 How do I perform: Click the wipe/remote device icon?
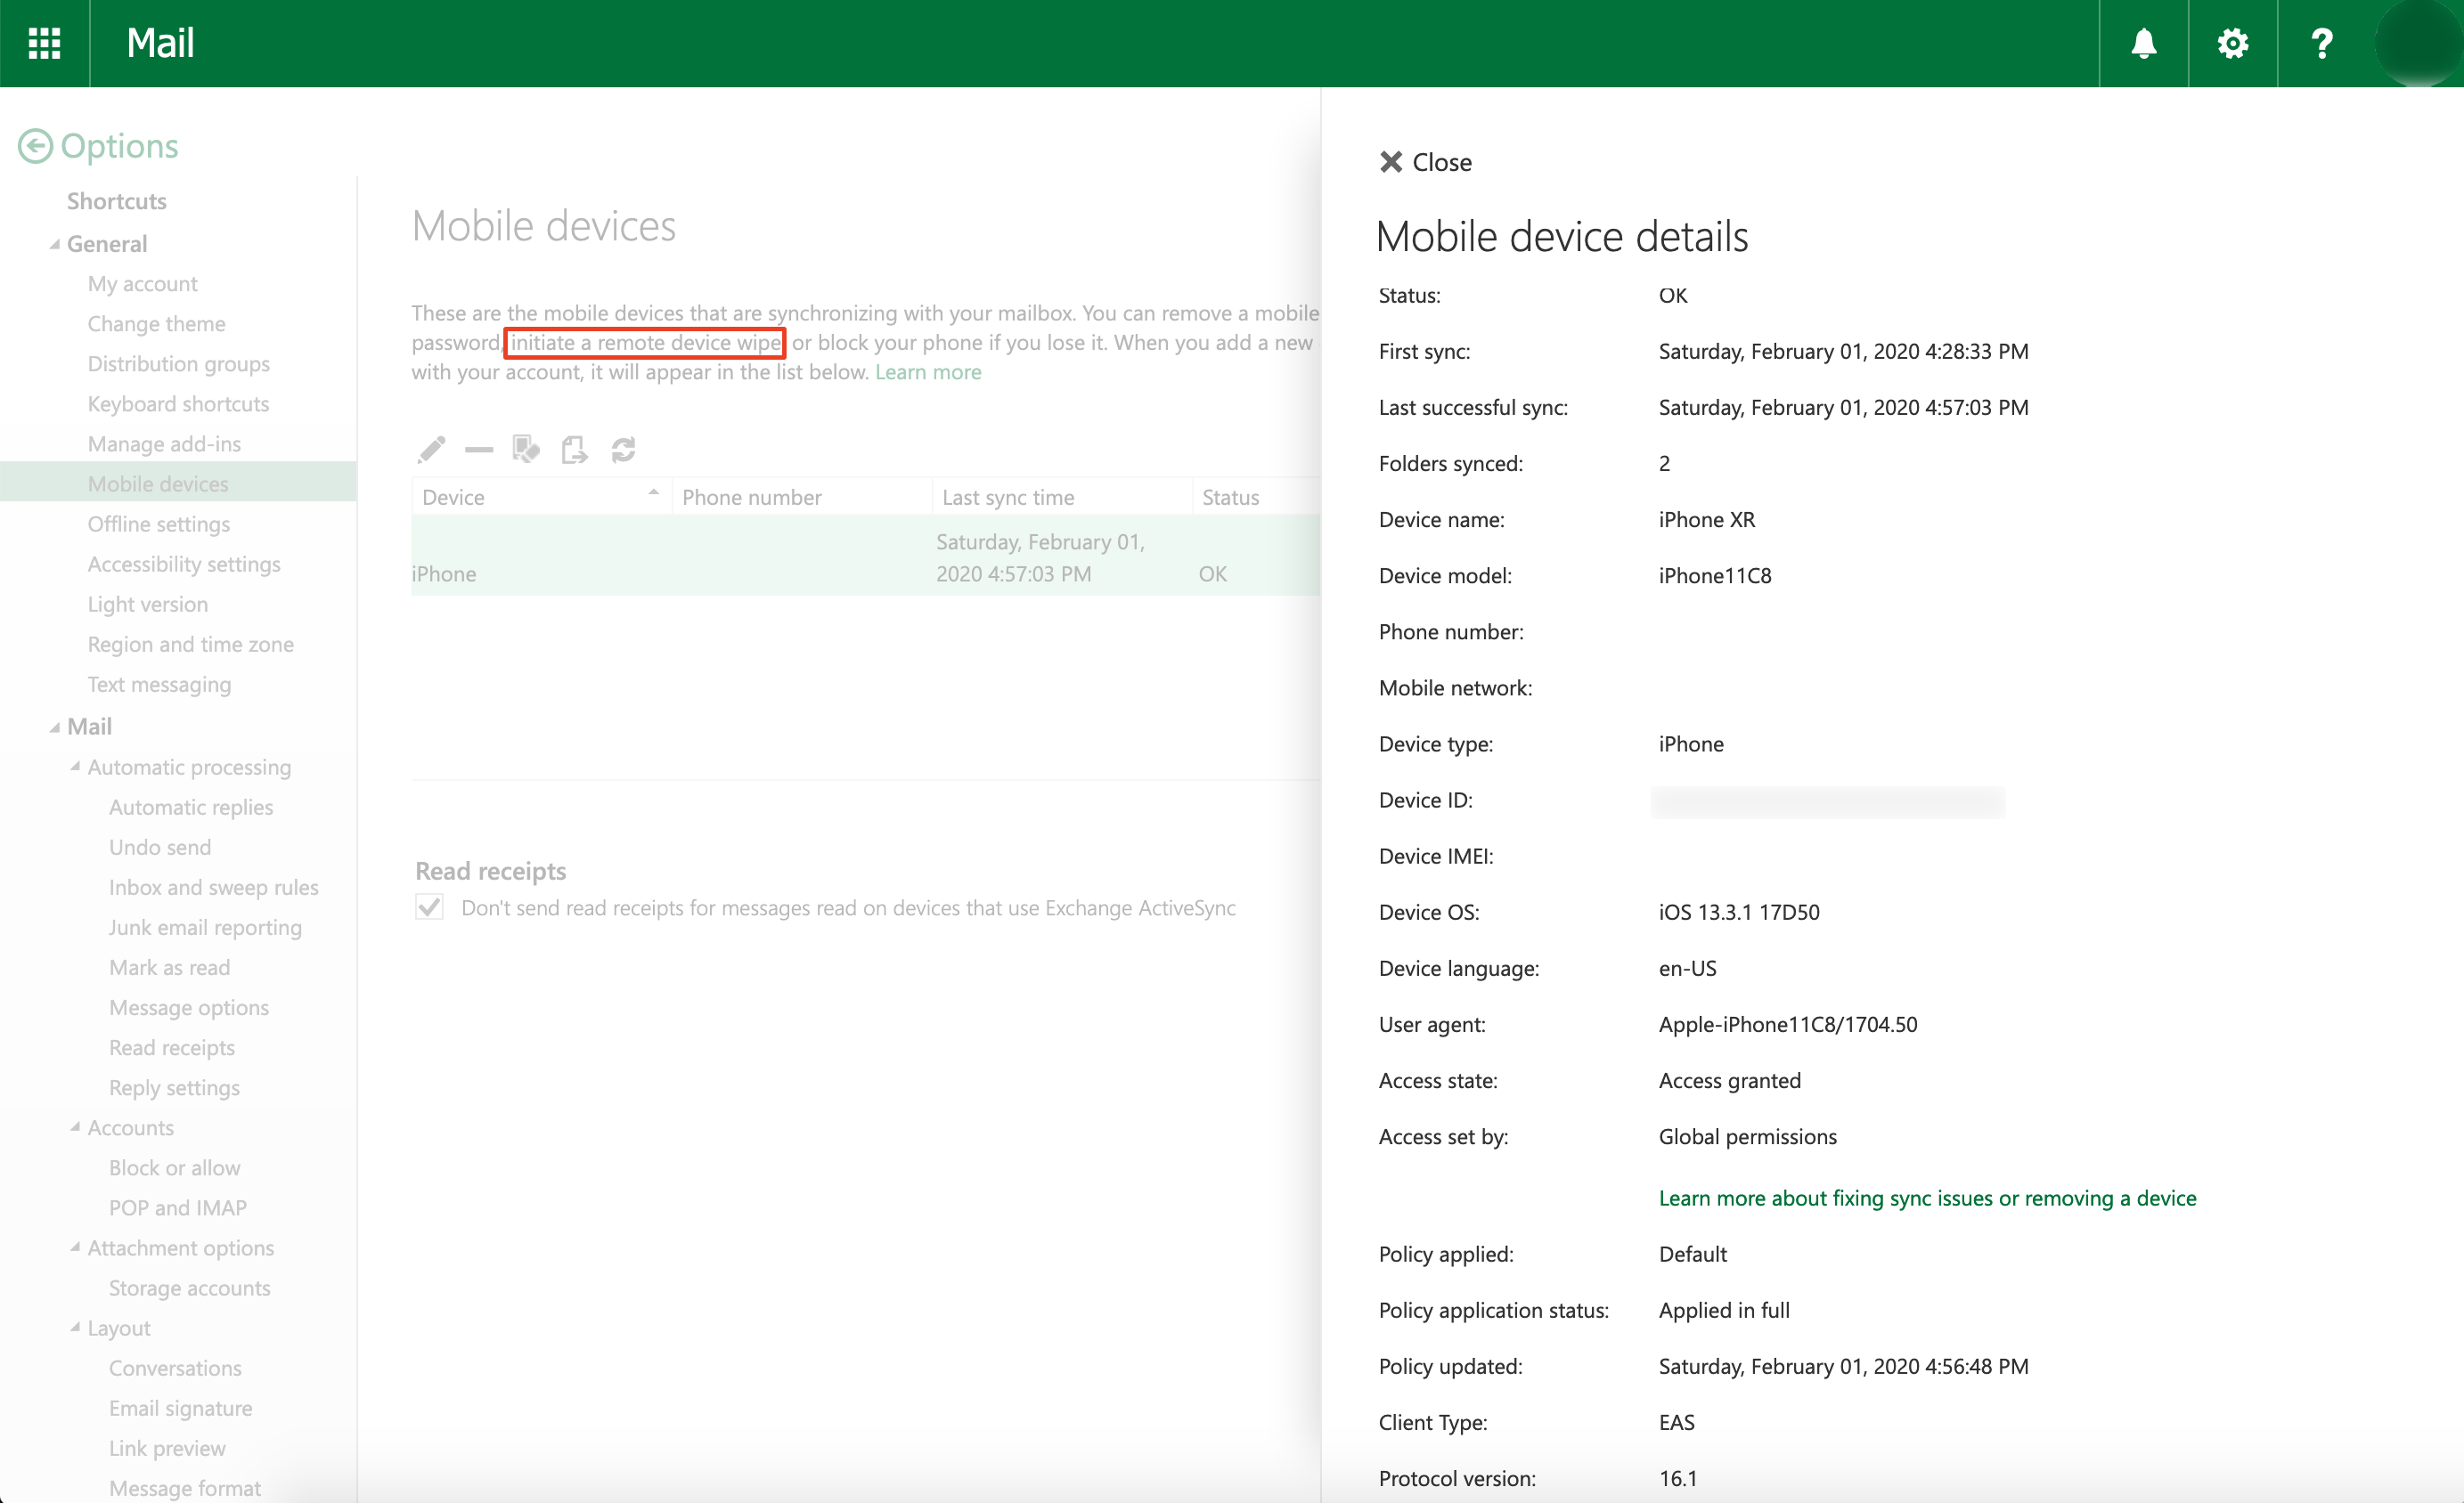coord(525,449)
